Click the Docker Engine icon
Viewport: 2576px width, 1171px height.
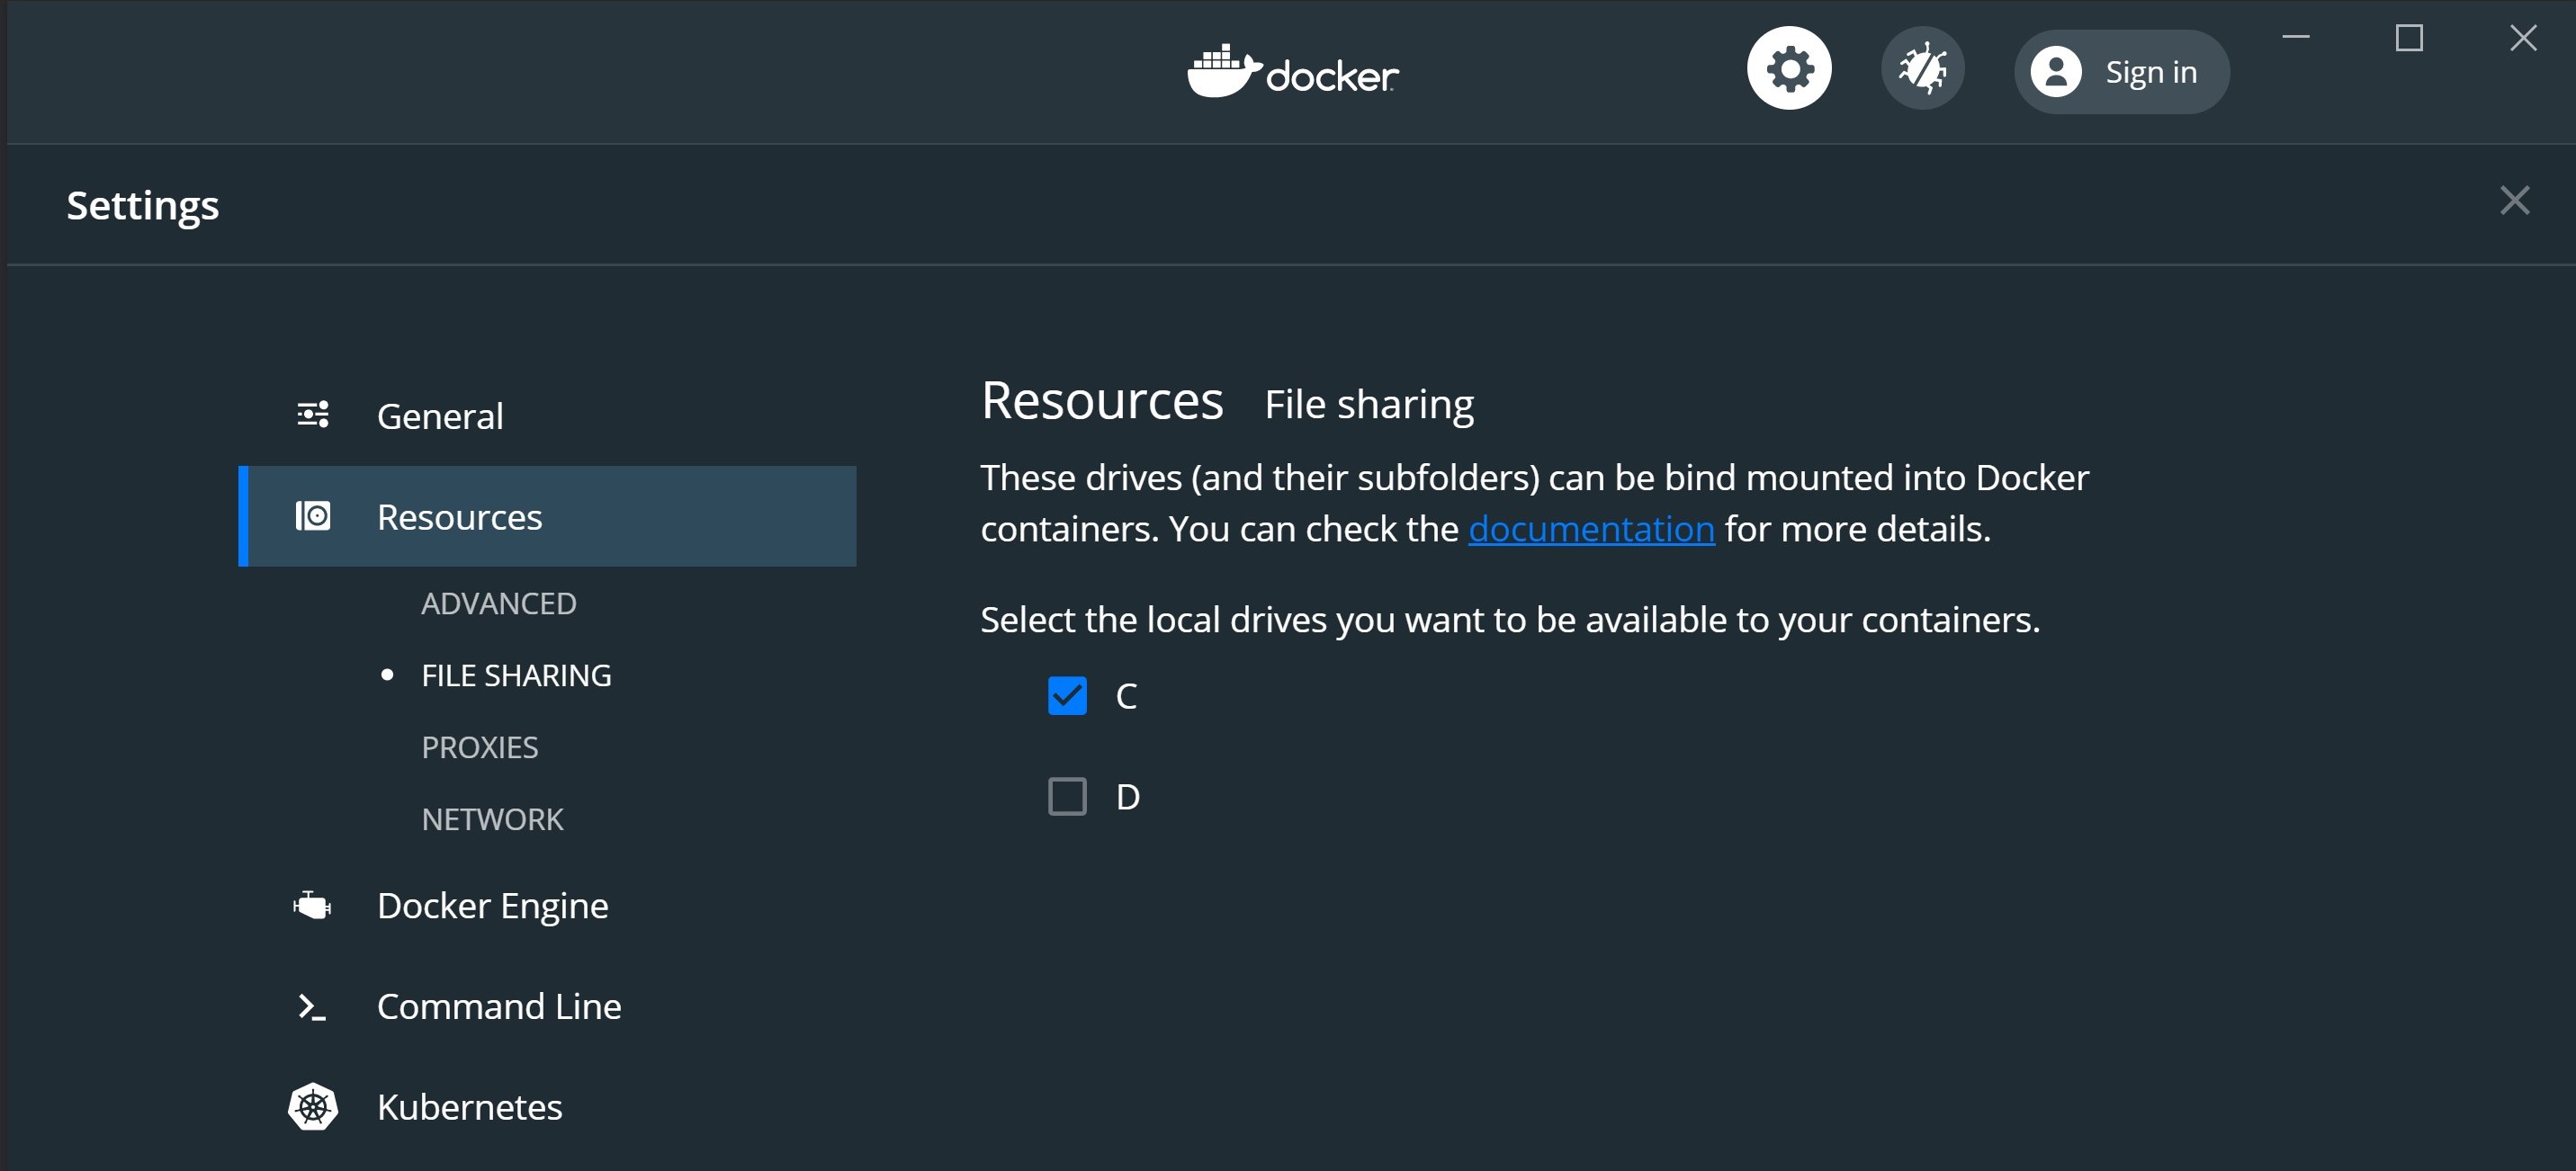(x=312, y=906)
